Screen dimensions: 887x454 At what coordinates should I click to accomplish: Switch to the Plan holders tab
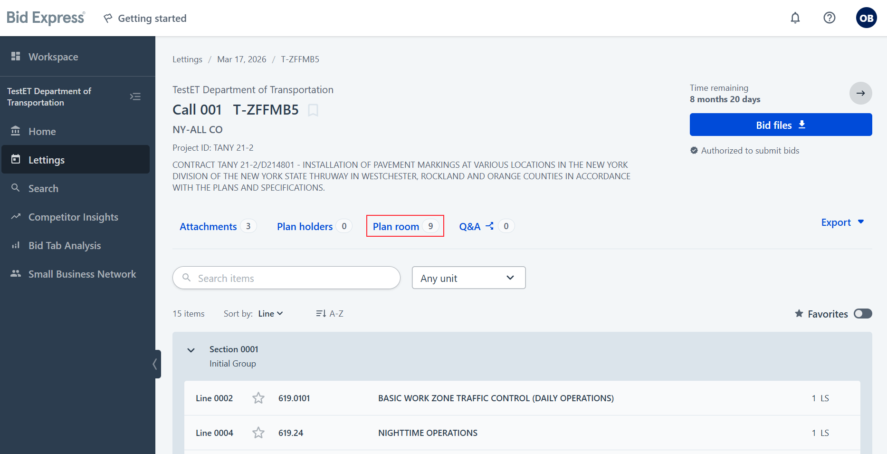(x=314, y=226)
